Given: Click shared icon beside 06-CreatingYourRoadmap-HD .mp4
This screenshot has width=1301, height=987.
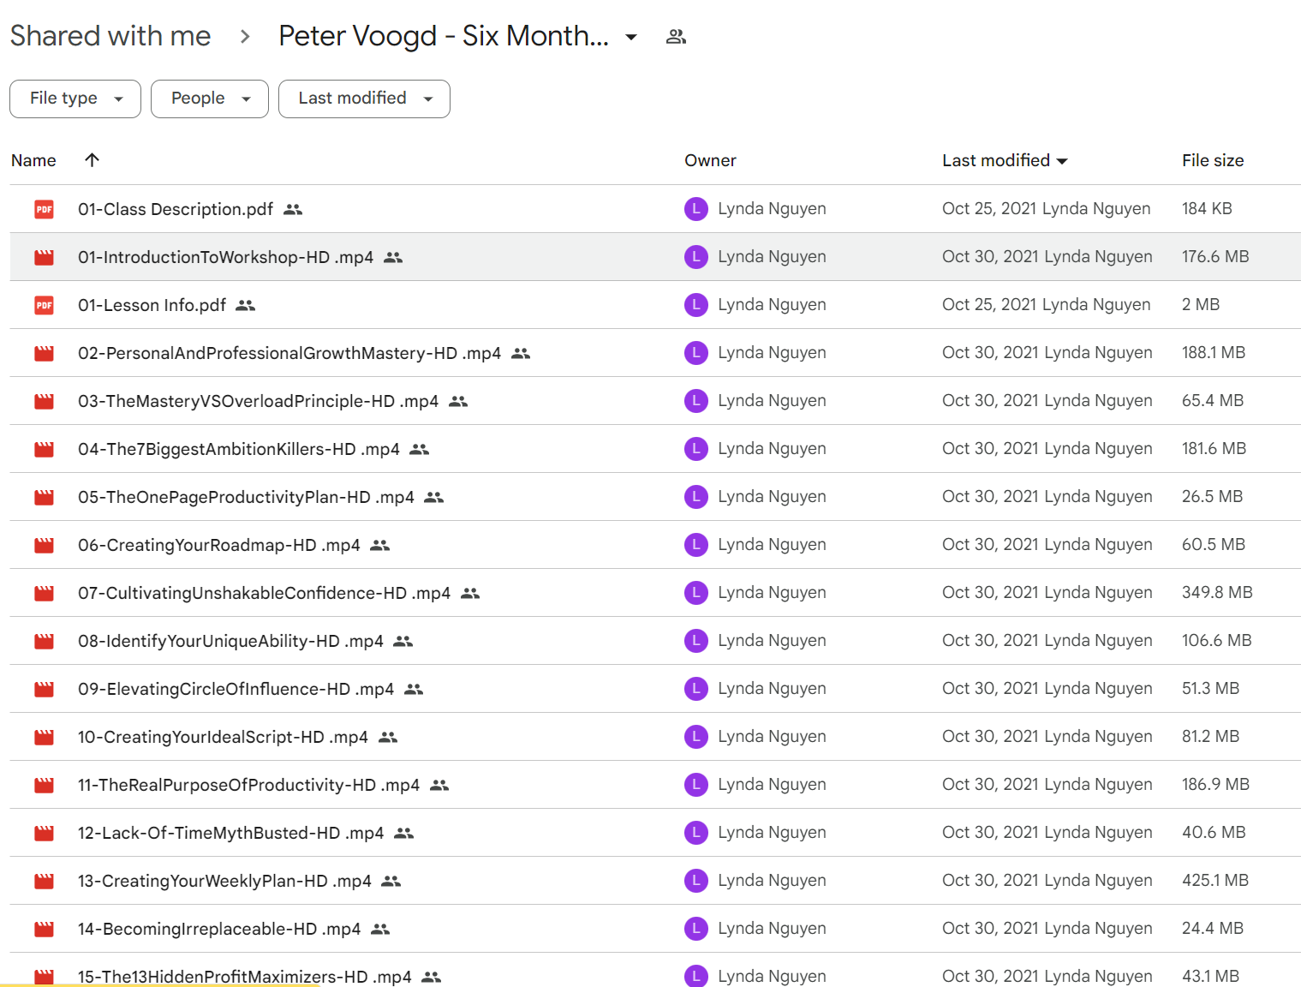Looking at the screenshot, I should 380,545.
